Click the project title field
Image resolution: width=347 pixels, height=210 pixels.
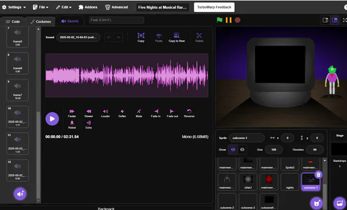(163, 7)
